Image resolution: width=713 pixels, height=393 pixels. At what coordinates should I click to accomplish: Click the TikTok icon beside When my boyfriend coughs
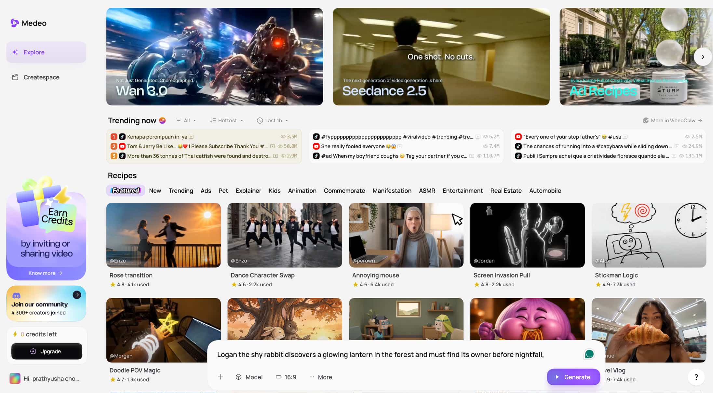pyautogui.click(x=316, y=156)
